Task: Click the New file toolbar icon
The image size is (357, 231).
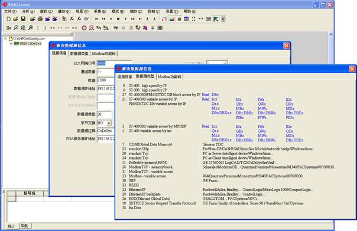Action: 8,19
